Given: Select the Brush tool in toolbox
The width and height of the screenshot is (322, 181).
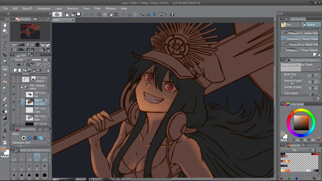Looking at the screenshot, I should point(5,80).
